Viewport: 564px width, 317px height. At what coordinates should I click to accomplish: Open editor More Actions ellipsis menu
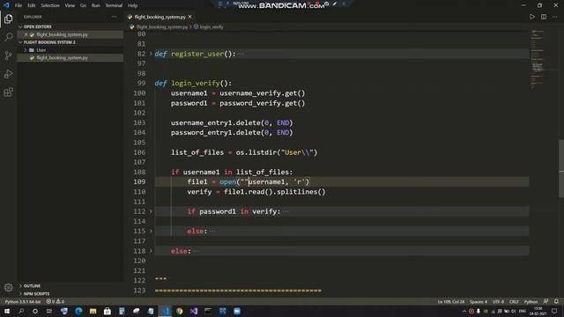pos(554,17)
